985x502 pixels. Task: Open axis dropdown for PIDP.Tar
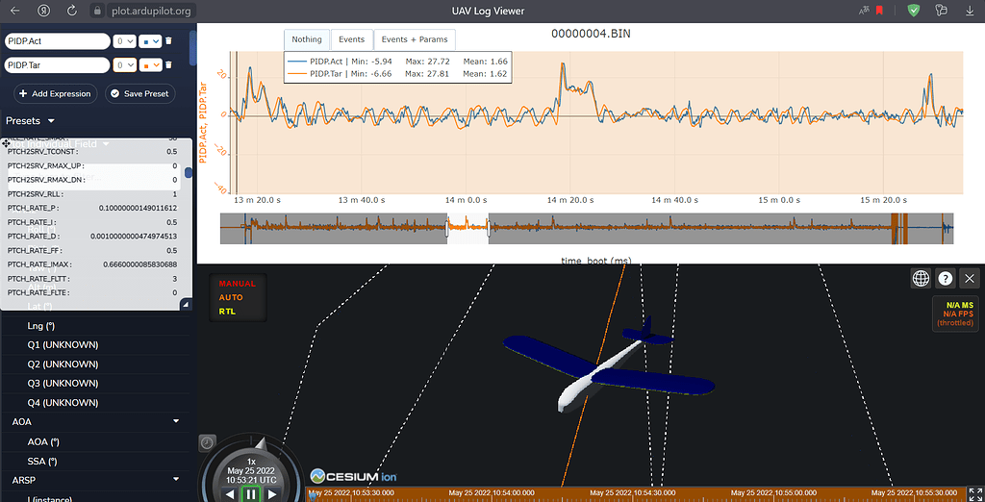click(x=124, y=64)
